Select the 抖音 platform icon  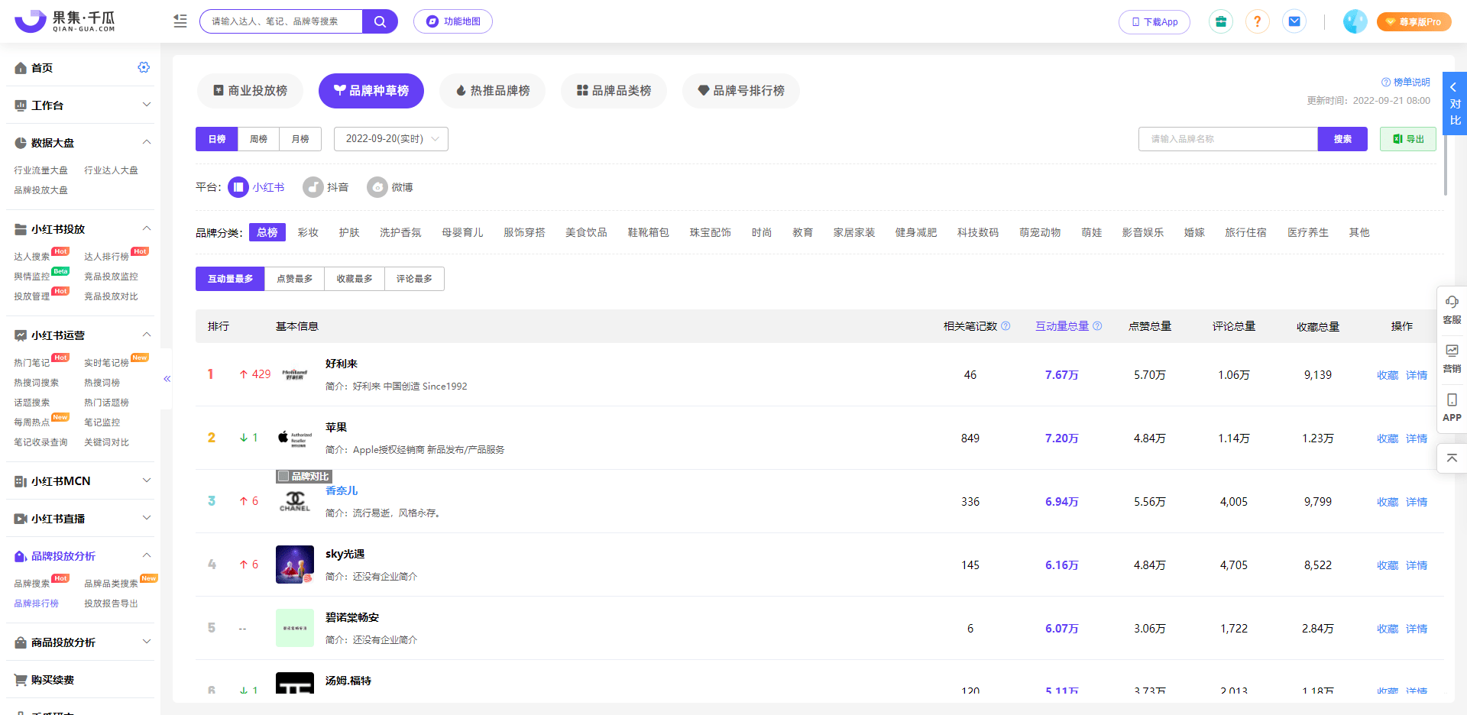(313, 187)
